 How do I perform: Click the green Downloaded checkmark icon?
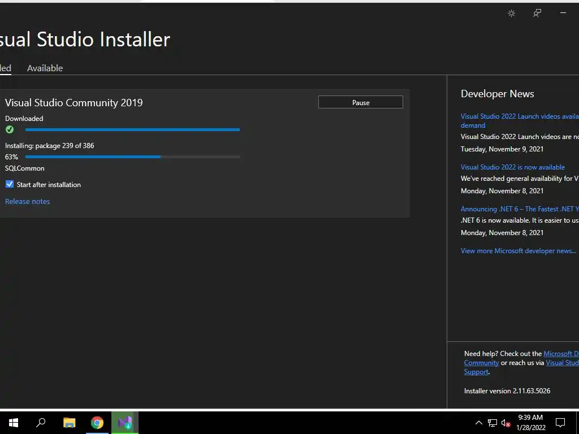(x=10, y=129)
